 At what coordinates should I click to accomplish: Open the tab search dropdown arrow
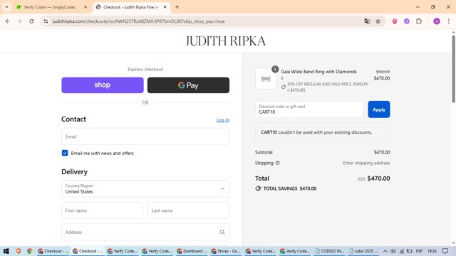(x=6, y=7)
